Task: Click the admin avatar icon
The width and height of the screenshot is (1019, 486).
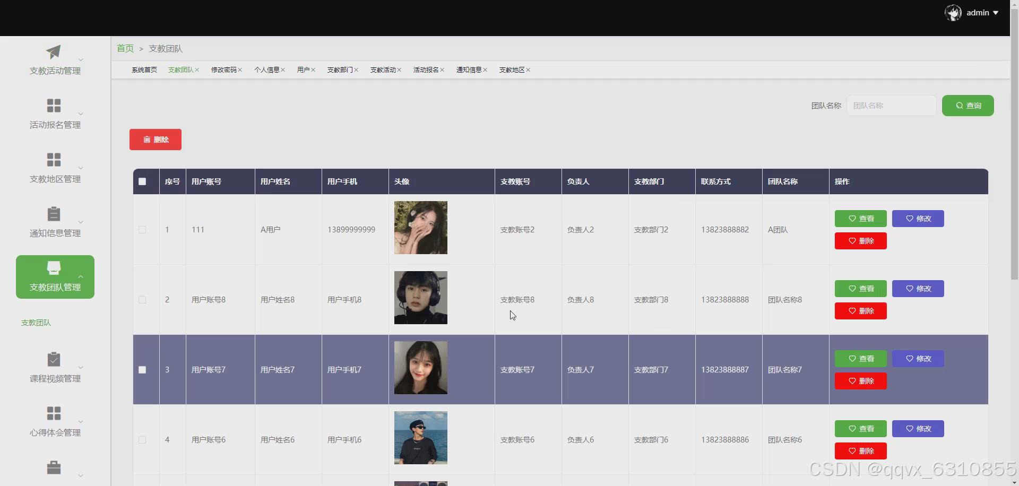Action: [953, 13]
